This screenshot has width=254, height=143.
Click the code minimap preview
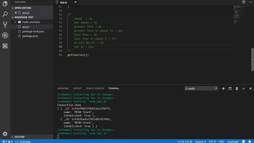[240, 15]
